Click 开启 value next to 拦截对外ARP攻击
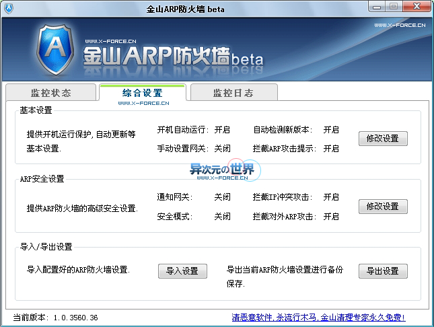 331,216
